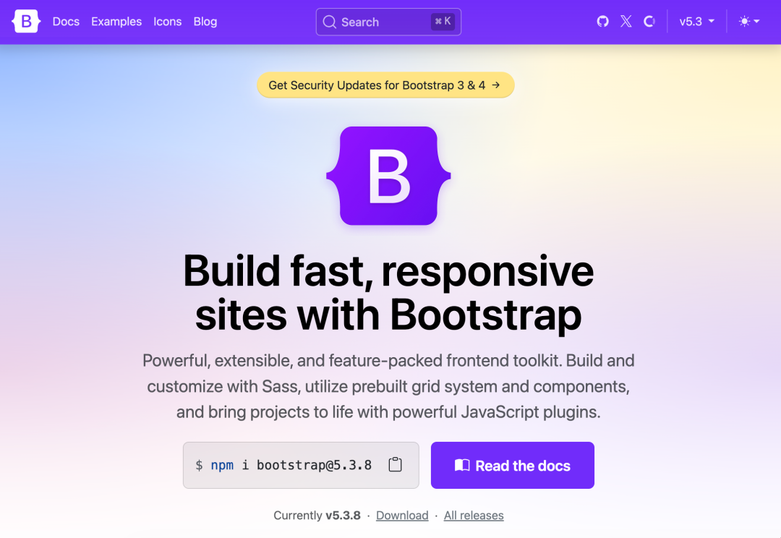Click the magnifier icon in the search box
Screen dimensions: 781x538
click(x=329, y=22)
